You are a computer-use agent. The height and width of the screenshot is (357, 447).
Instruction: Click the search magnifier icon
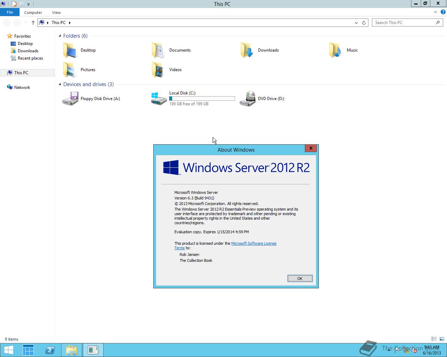(438, 23)
